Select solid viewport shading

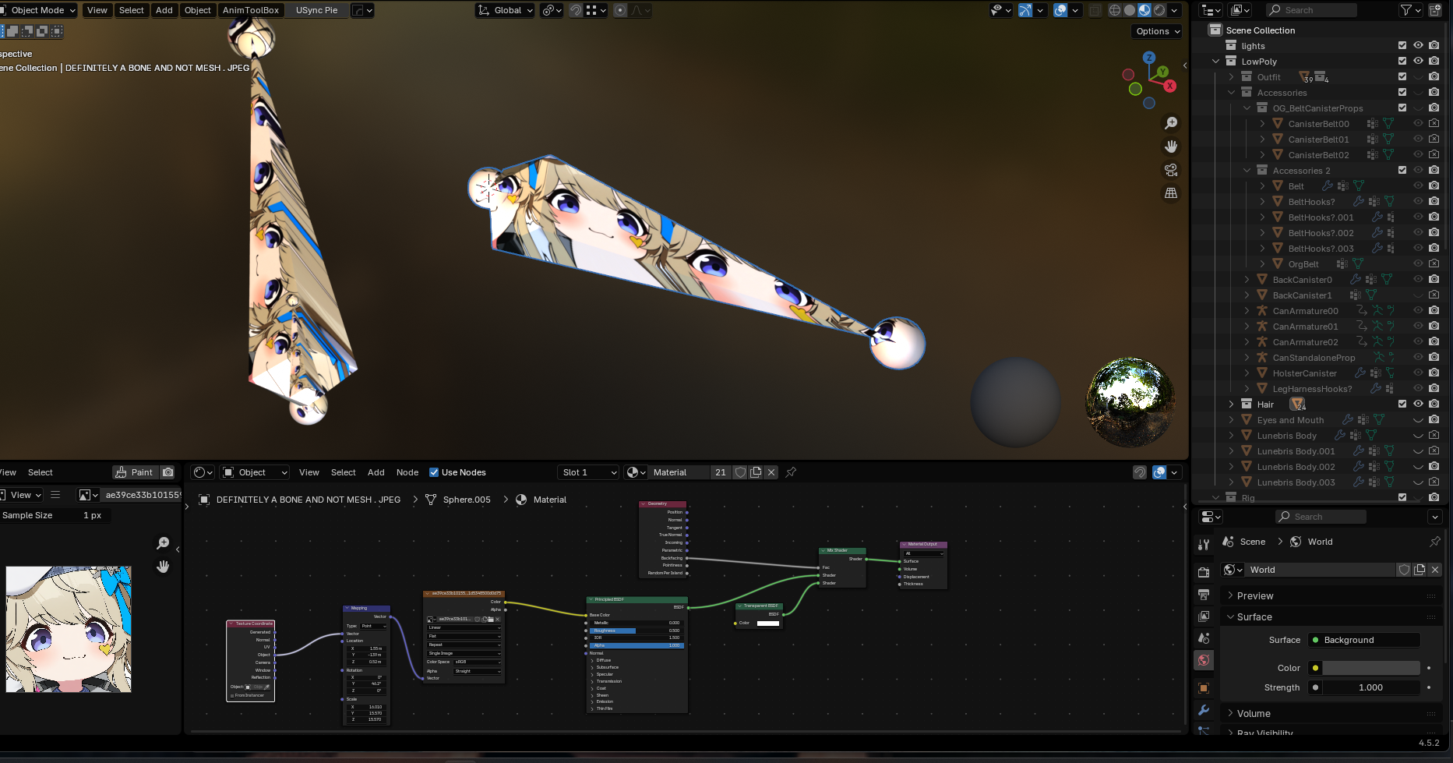pos(1130,10)
